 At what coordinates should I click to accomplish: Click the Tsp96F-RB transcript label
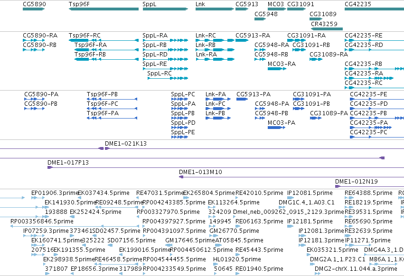pos(90,55)
